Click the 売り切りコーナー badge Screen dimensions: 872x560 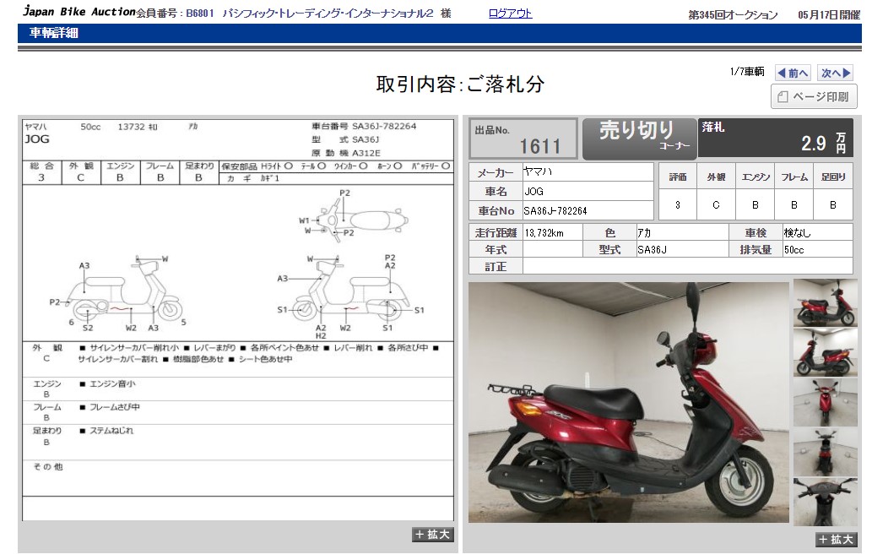pyautogui.click(x=640, y=139)
